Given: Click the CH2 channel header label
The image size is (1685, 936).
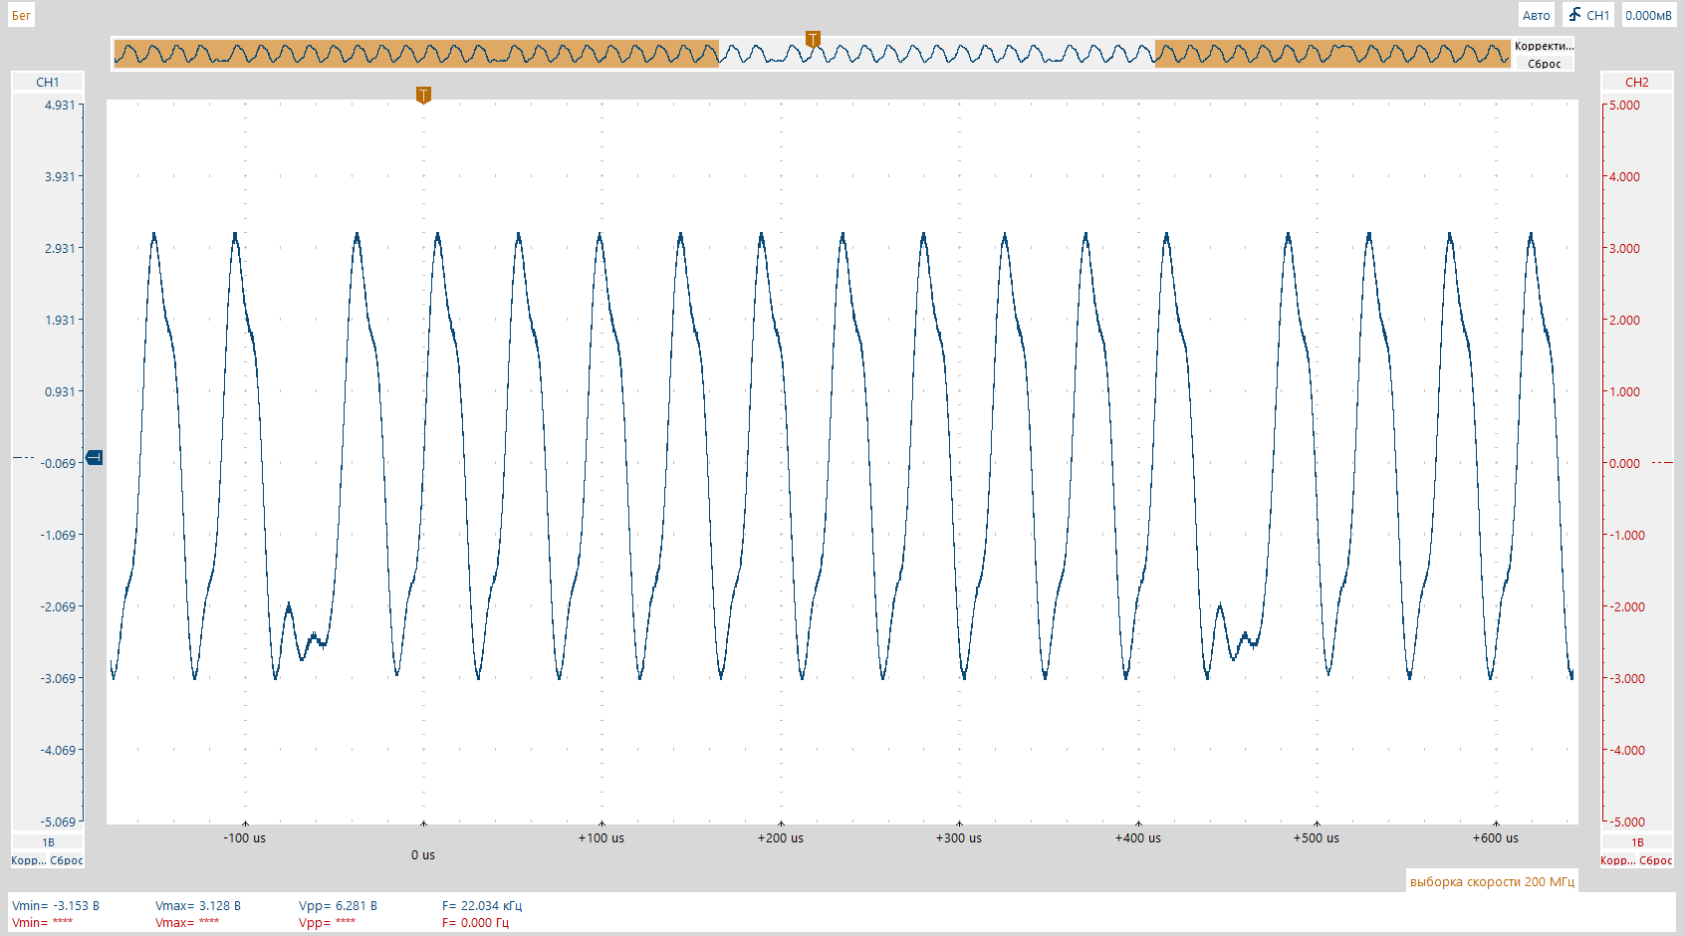Looking at the screenshot, I should tap(1636, 83).
